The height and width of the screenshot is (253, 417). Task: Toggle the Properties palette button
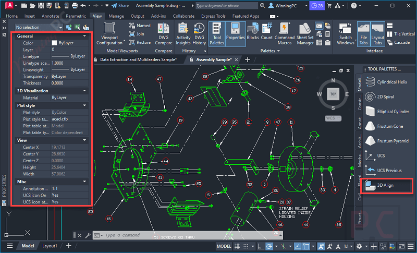[236, 34]
